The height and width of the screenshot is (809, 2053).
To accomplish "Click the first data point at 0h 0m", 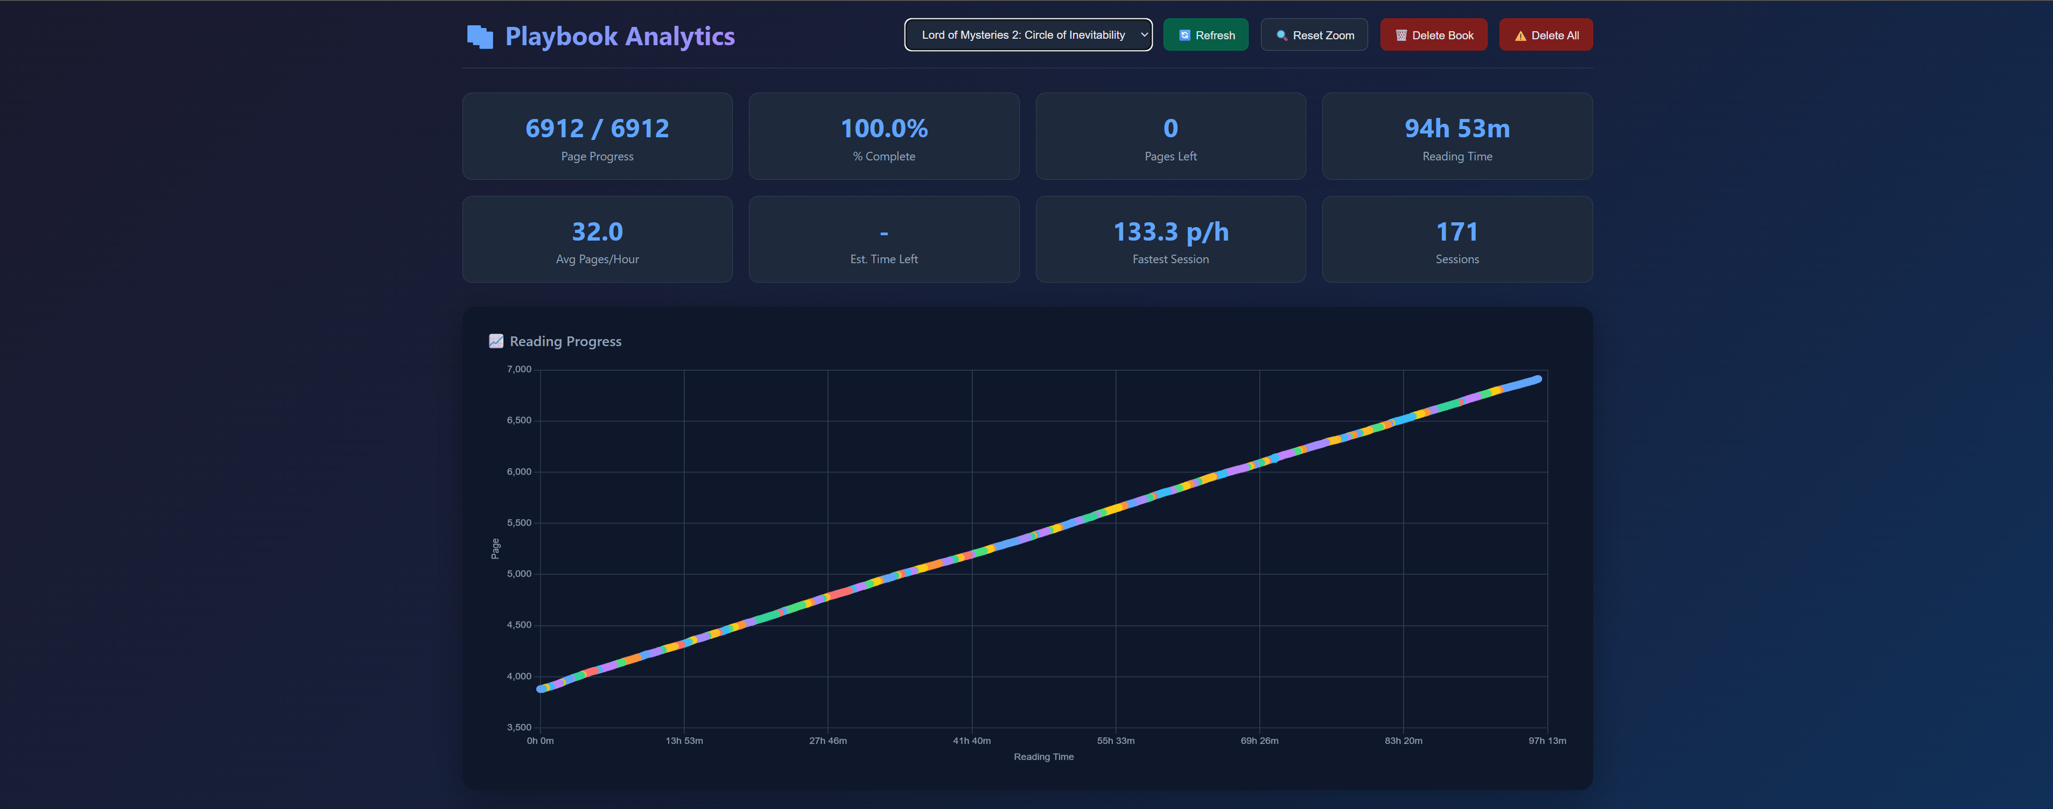I will point(541,688).
